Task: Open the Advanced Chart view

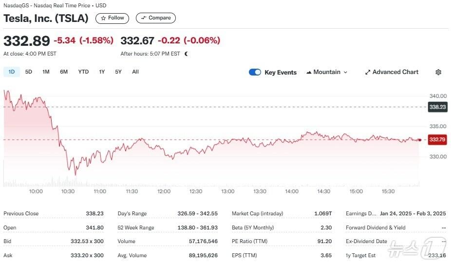Action: (392, 72)
